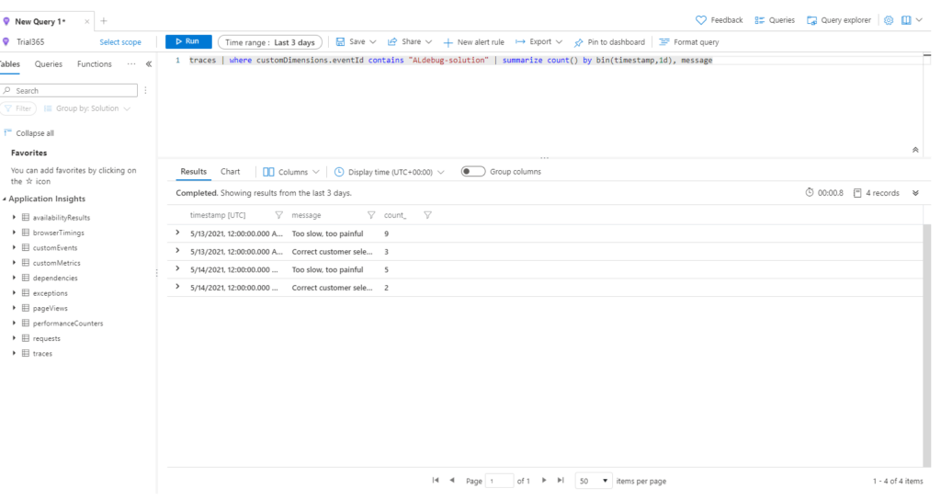
Task: Go to next results page
Action: 544,480
